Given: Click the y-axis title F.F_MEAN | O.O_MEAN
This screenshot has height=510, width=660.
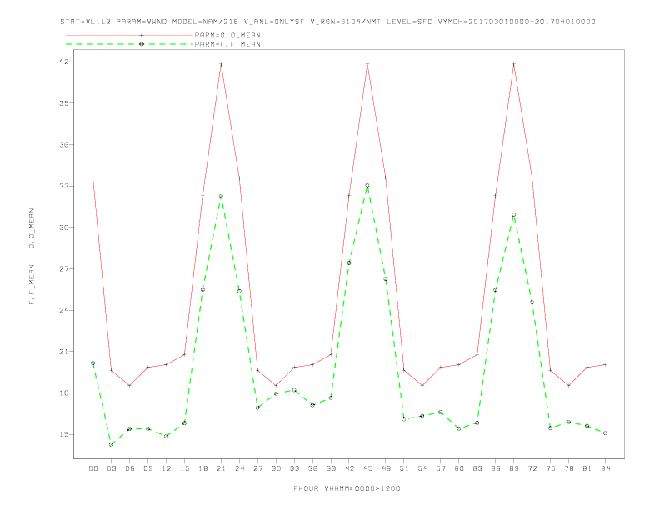Looking at the screenshot, I should pyautogui.click(x=32, y=257).
